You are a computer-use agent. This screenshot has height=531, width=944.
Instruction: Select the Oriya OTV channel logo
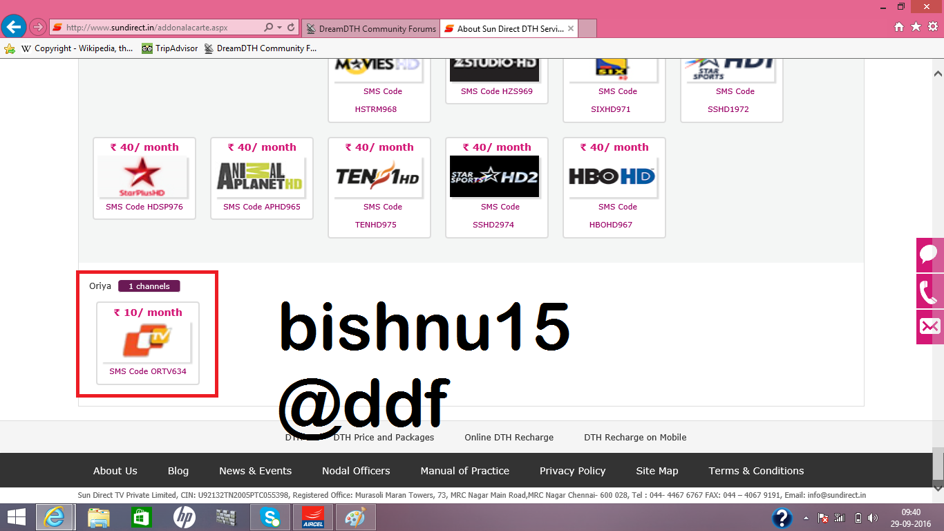pos(147,342)
